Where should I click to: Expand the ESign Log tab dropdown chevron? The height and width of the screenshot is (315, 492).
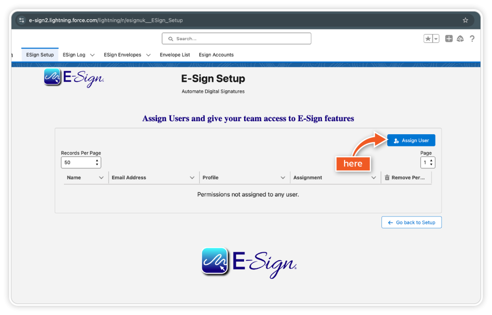(92, 55)
